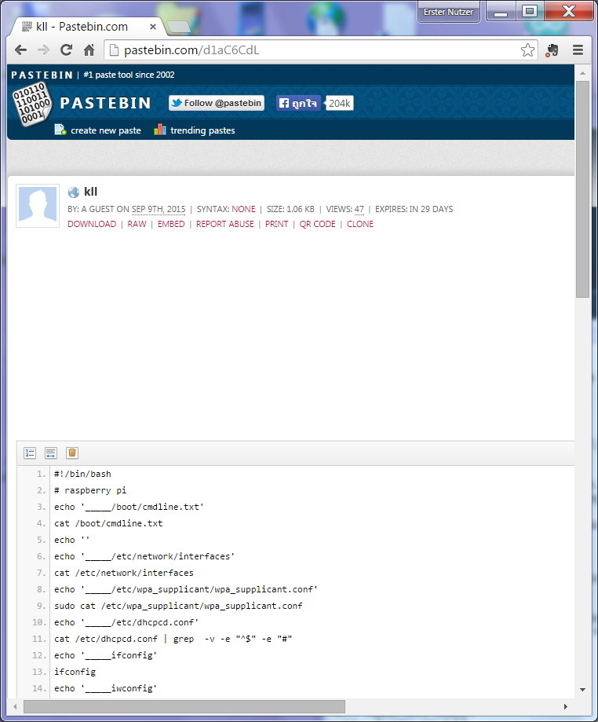598x722 pixels.
Task: Click the address bar URL field
Action: click(x=314, y=50)
